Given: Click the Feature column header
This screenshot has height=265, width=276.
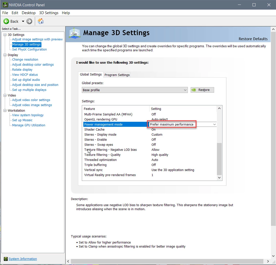Looking at the screenshot, I should pyautogui.click(x=116, y=109).
